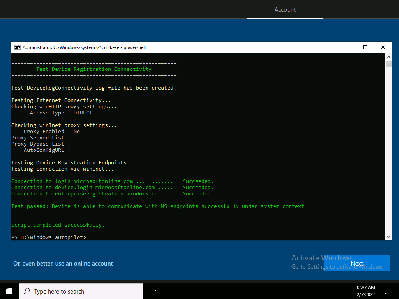Click "Proxy Server List :" line
The image size is (399, 299).
[41, 137]
